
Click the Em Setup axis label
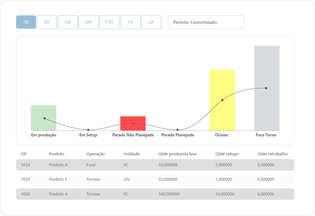(x=88, y=135)
